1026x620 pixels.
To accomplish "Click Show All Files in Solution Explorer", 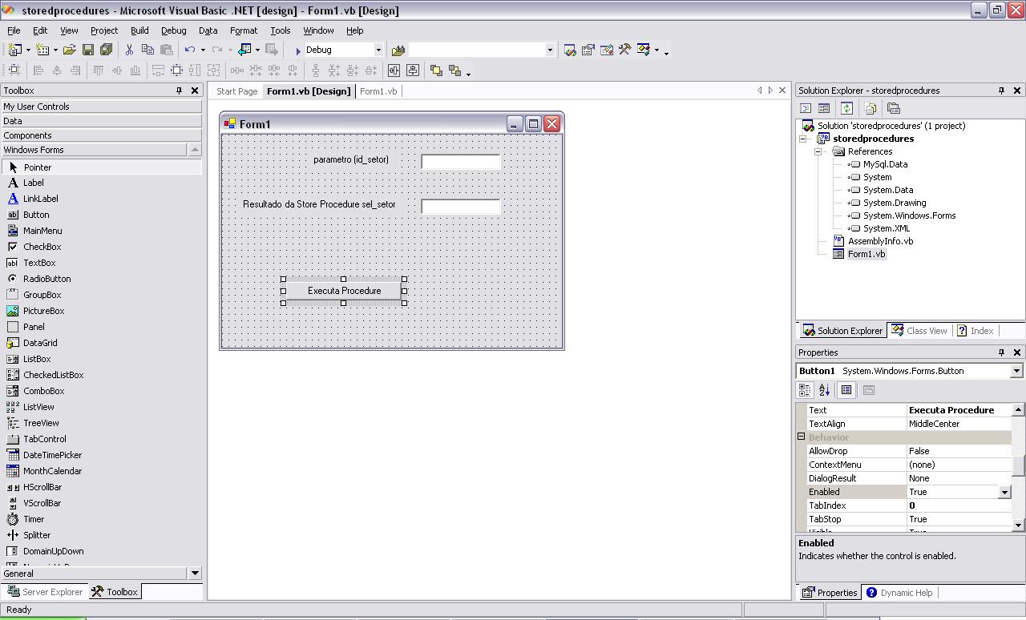I will 870,108.
